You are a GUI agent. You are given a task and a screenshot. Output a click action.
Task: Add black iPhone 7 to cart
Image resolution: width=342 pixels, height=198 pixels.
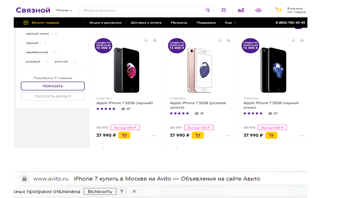[125, 135]
